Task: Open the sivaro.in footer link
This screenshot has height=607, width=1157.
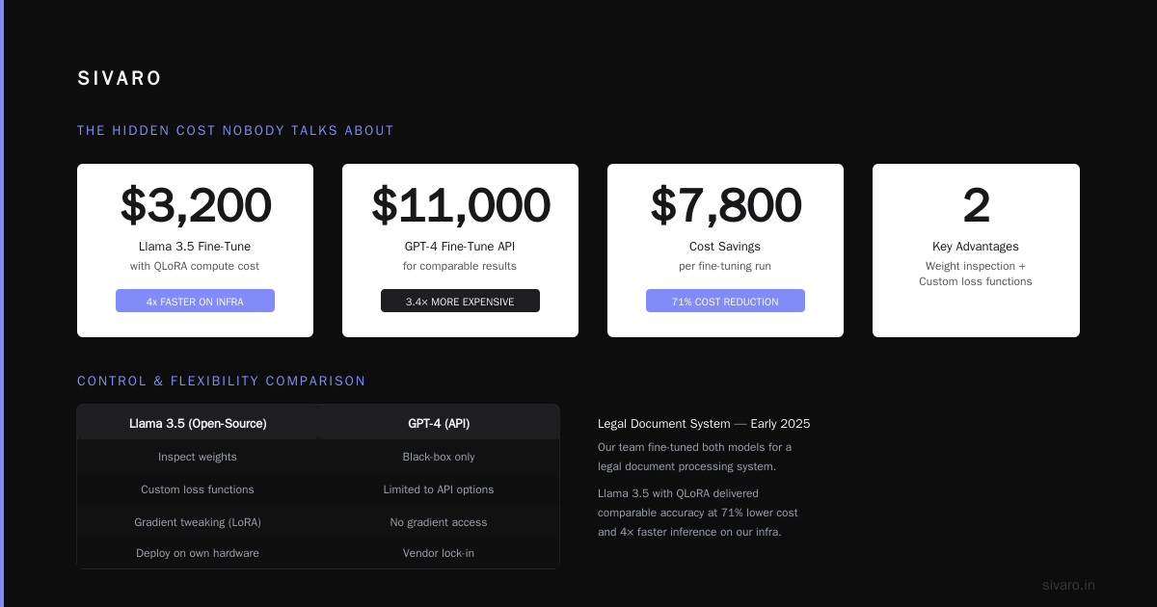Action: [1068, 585]
